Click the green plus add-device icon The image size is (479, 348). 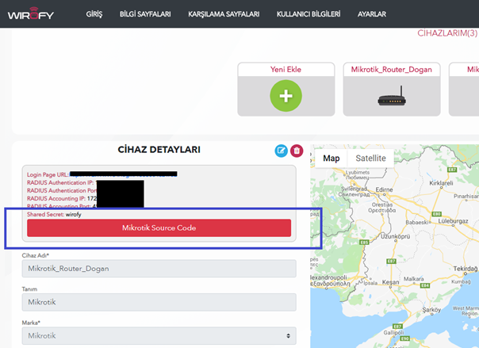285,97
